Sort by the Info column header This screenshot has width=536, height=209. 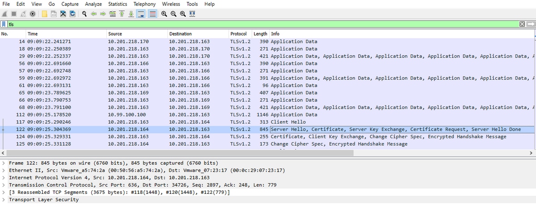(x=401, y=34)
